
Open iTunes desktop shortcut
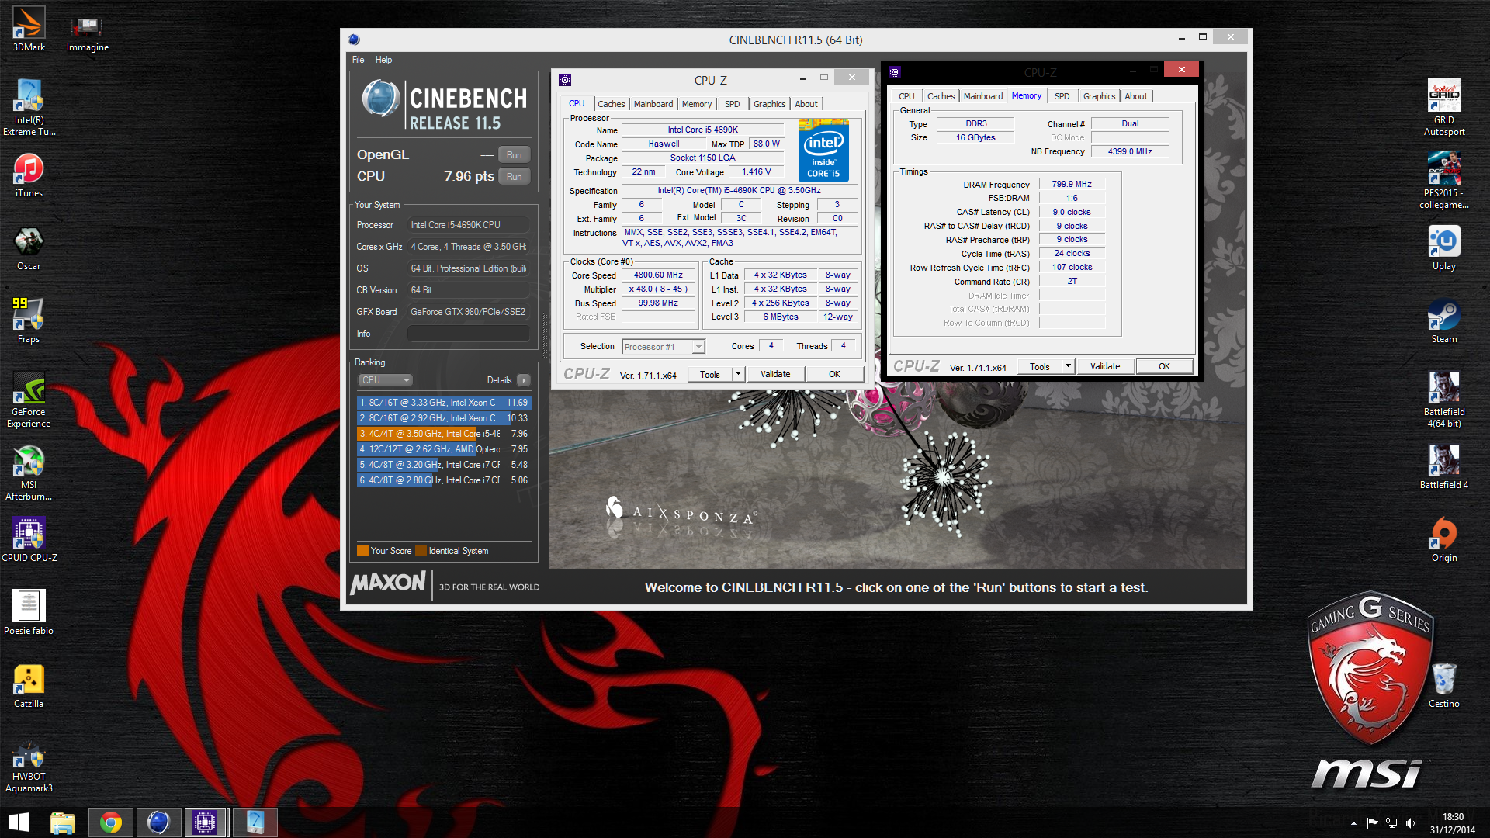coord(29,175)
